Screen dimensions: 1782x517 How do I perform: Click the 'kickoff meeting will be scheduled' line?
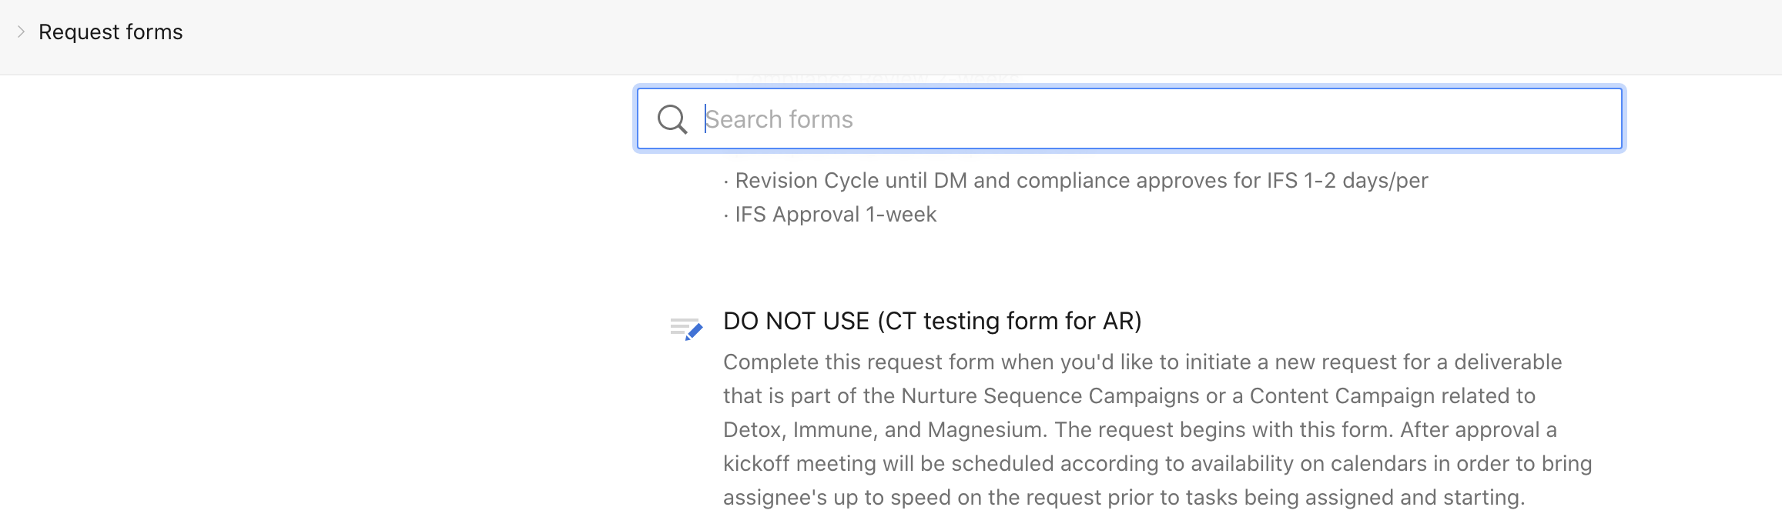pyautogui.click(x=1157, y=464)
